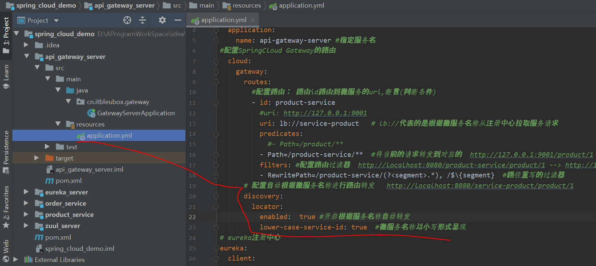The image size is (596, 266).
Task: Collapse the cn.itbleubox.gateway package
Action: (68, 102)
